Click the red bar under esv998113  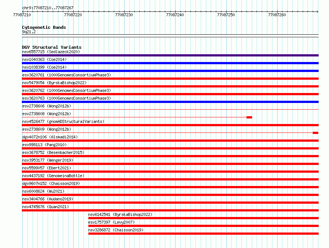[x=170, y=148]
